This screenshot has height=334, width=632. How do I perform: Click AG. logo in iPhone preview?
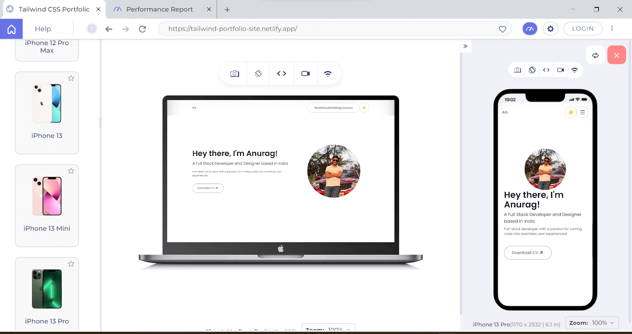coord(505,113)
